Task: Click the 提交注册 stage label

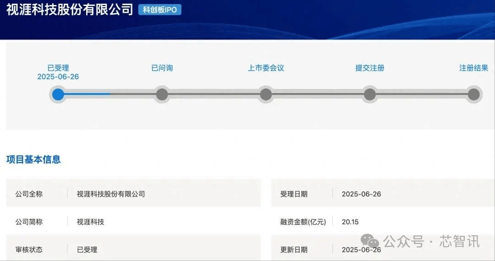Action: point(370,68)
